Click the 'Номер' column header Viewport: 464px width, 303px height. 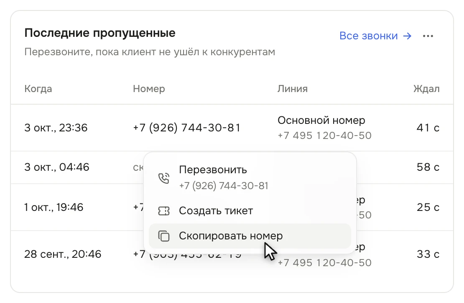(x=149, y=89)
